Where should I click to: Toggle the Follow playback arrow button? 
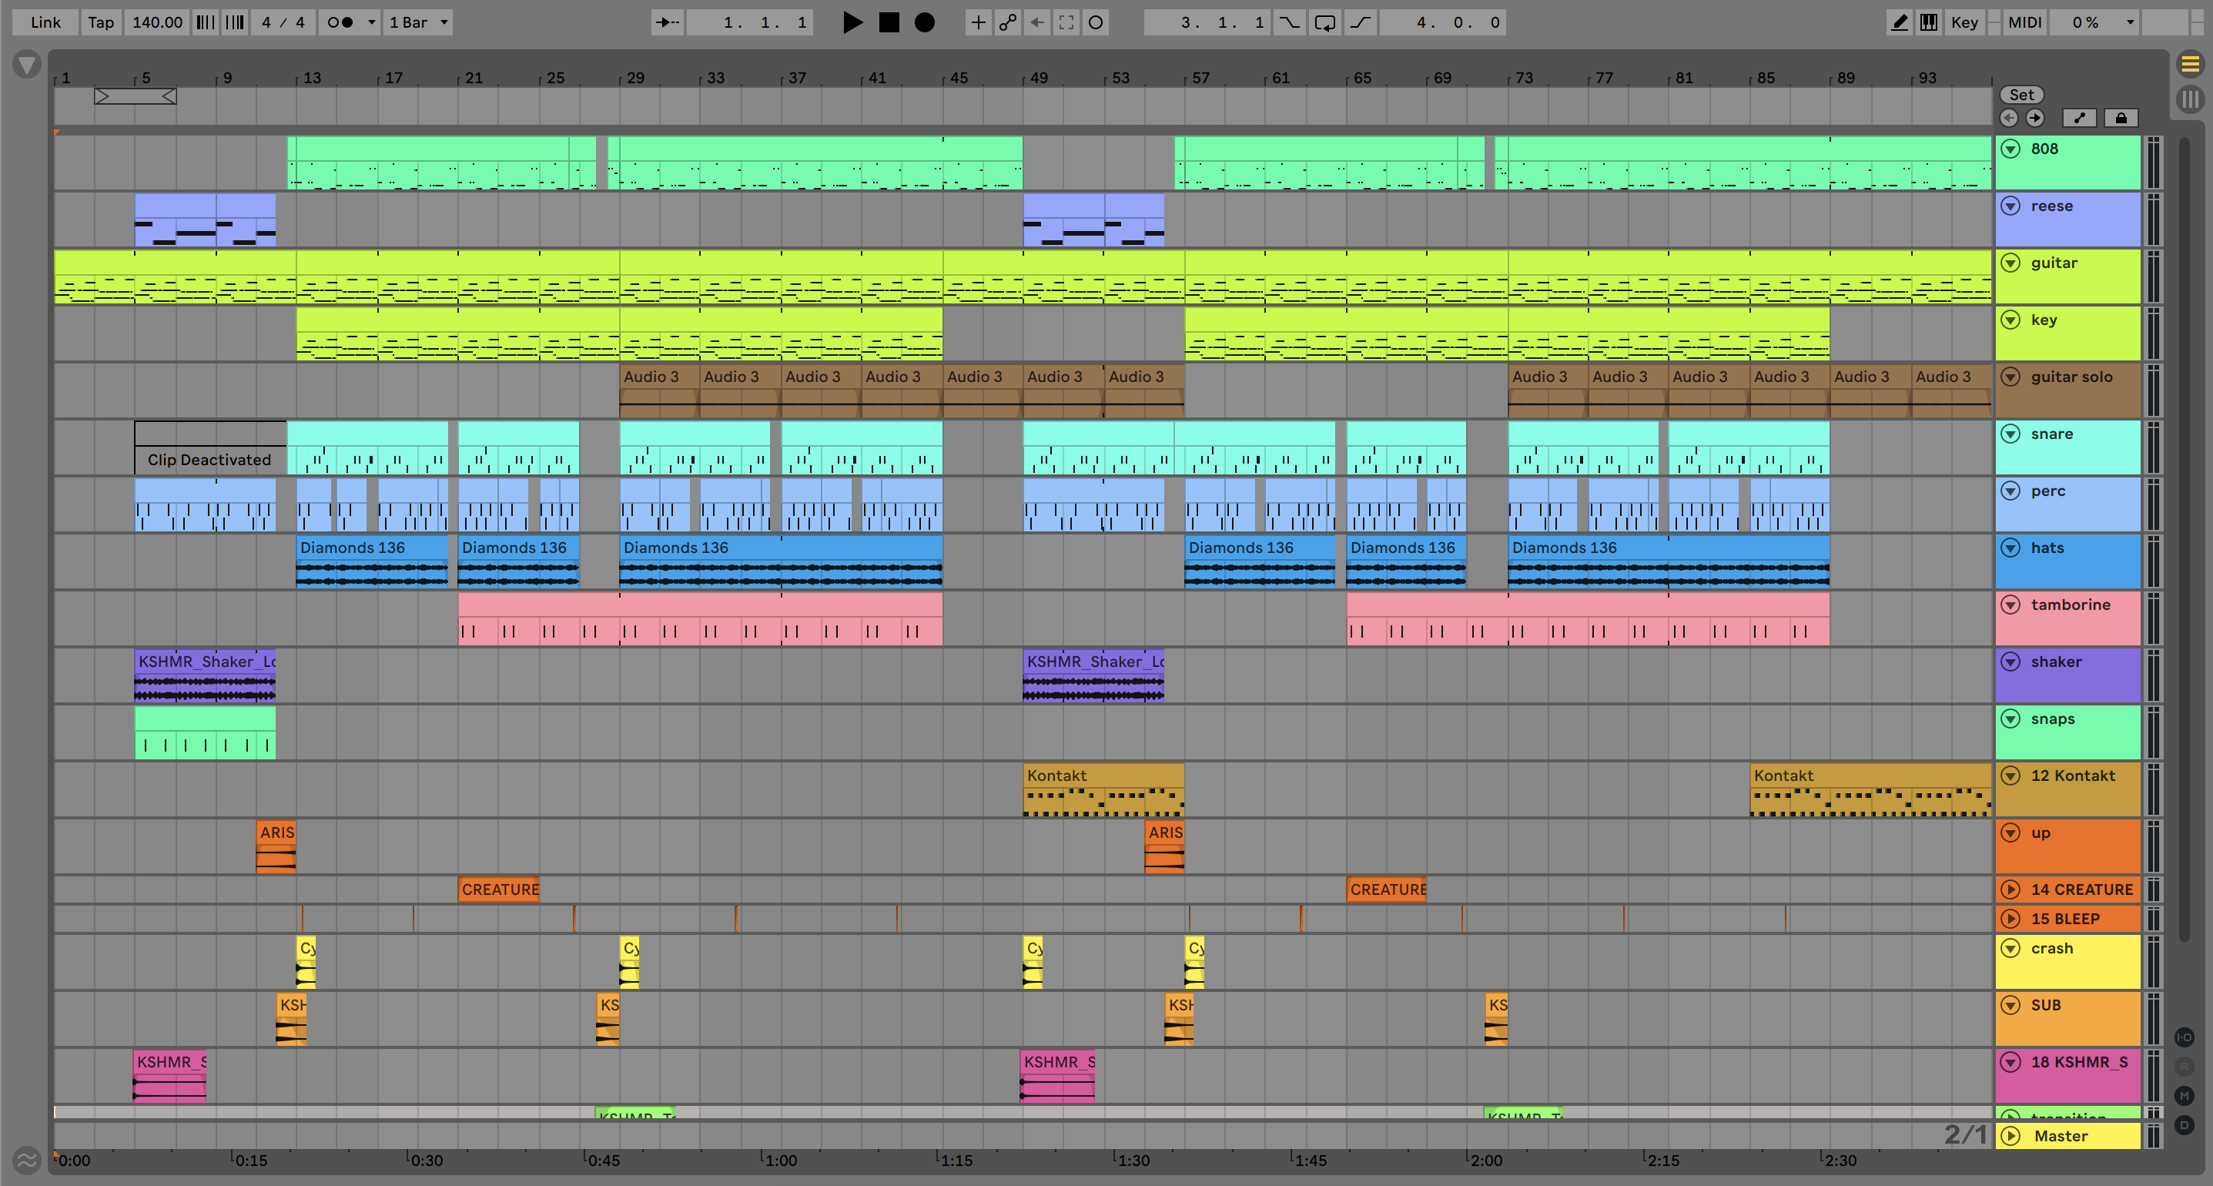click(x=668, y=22)
